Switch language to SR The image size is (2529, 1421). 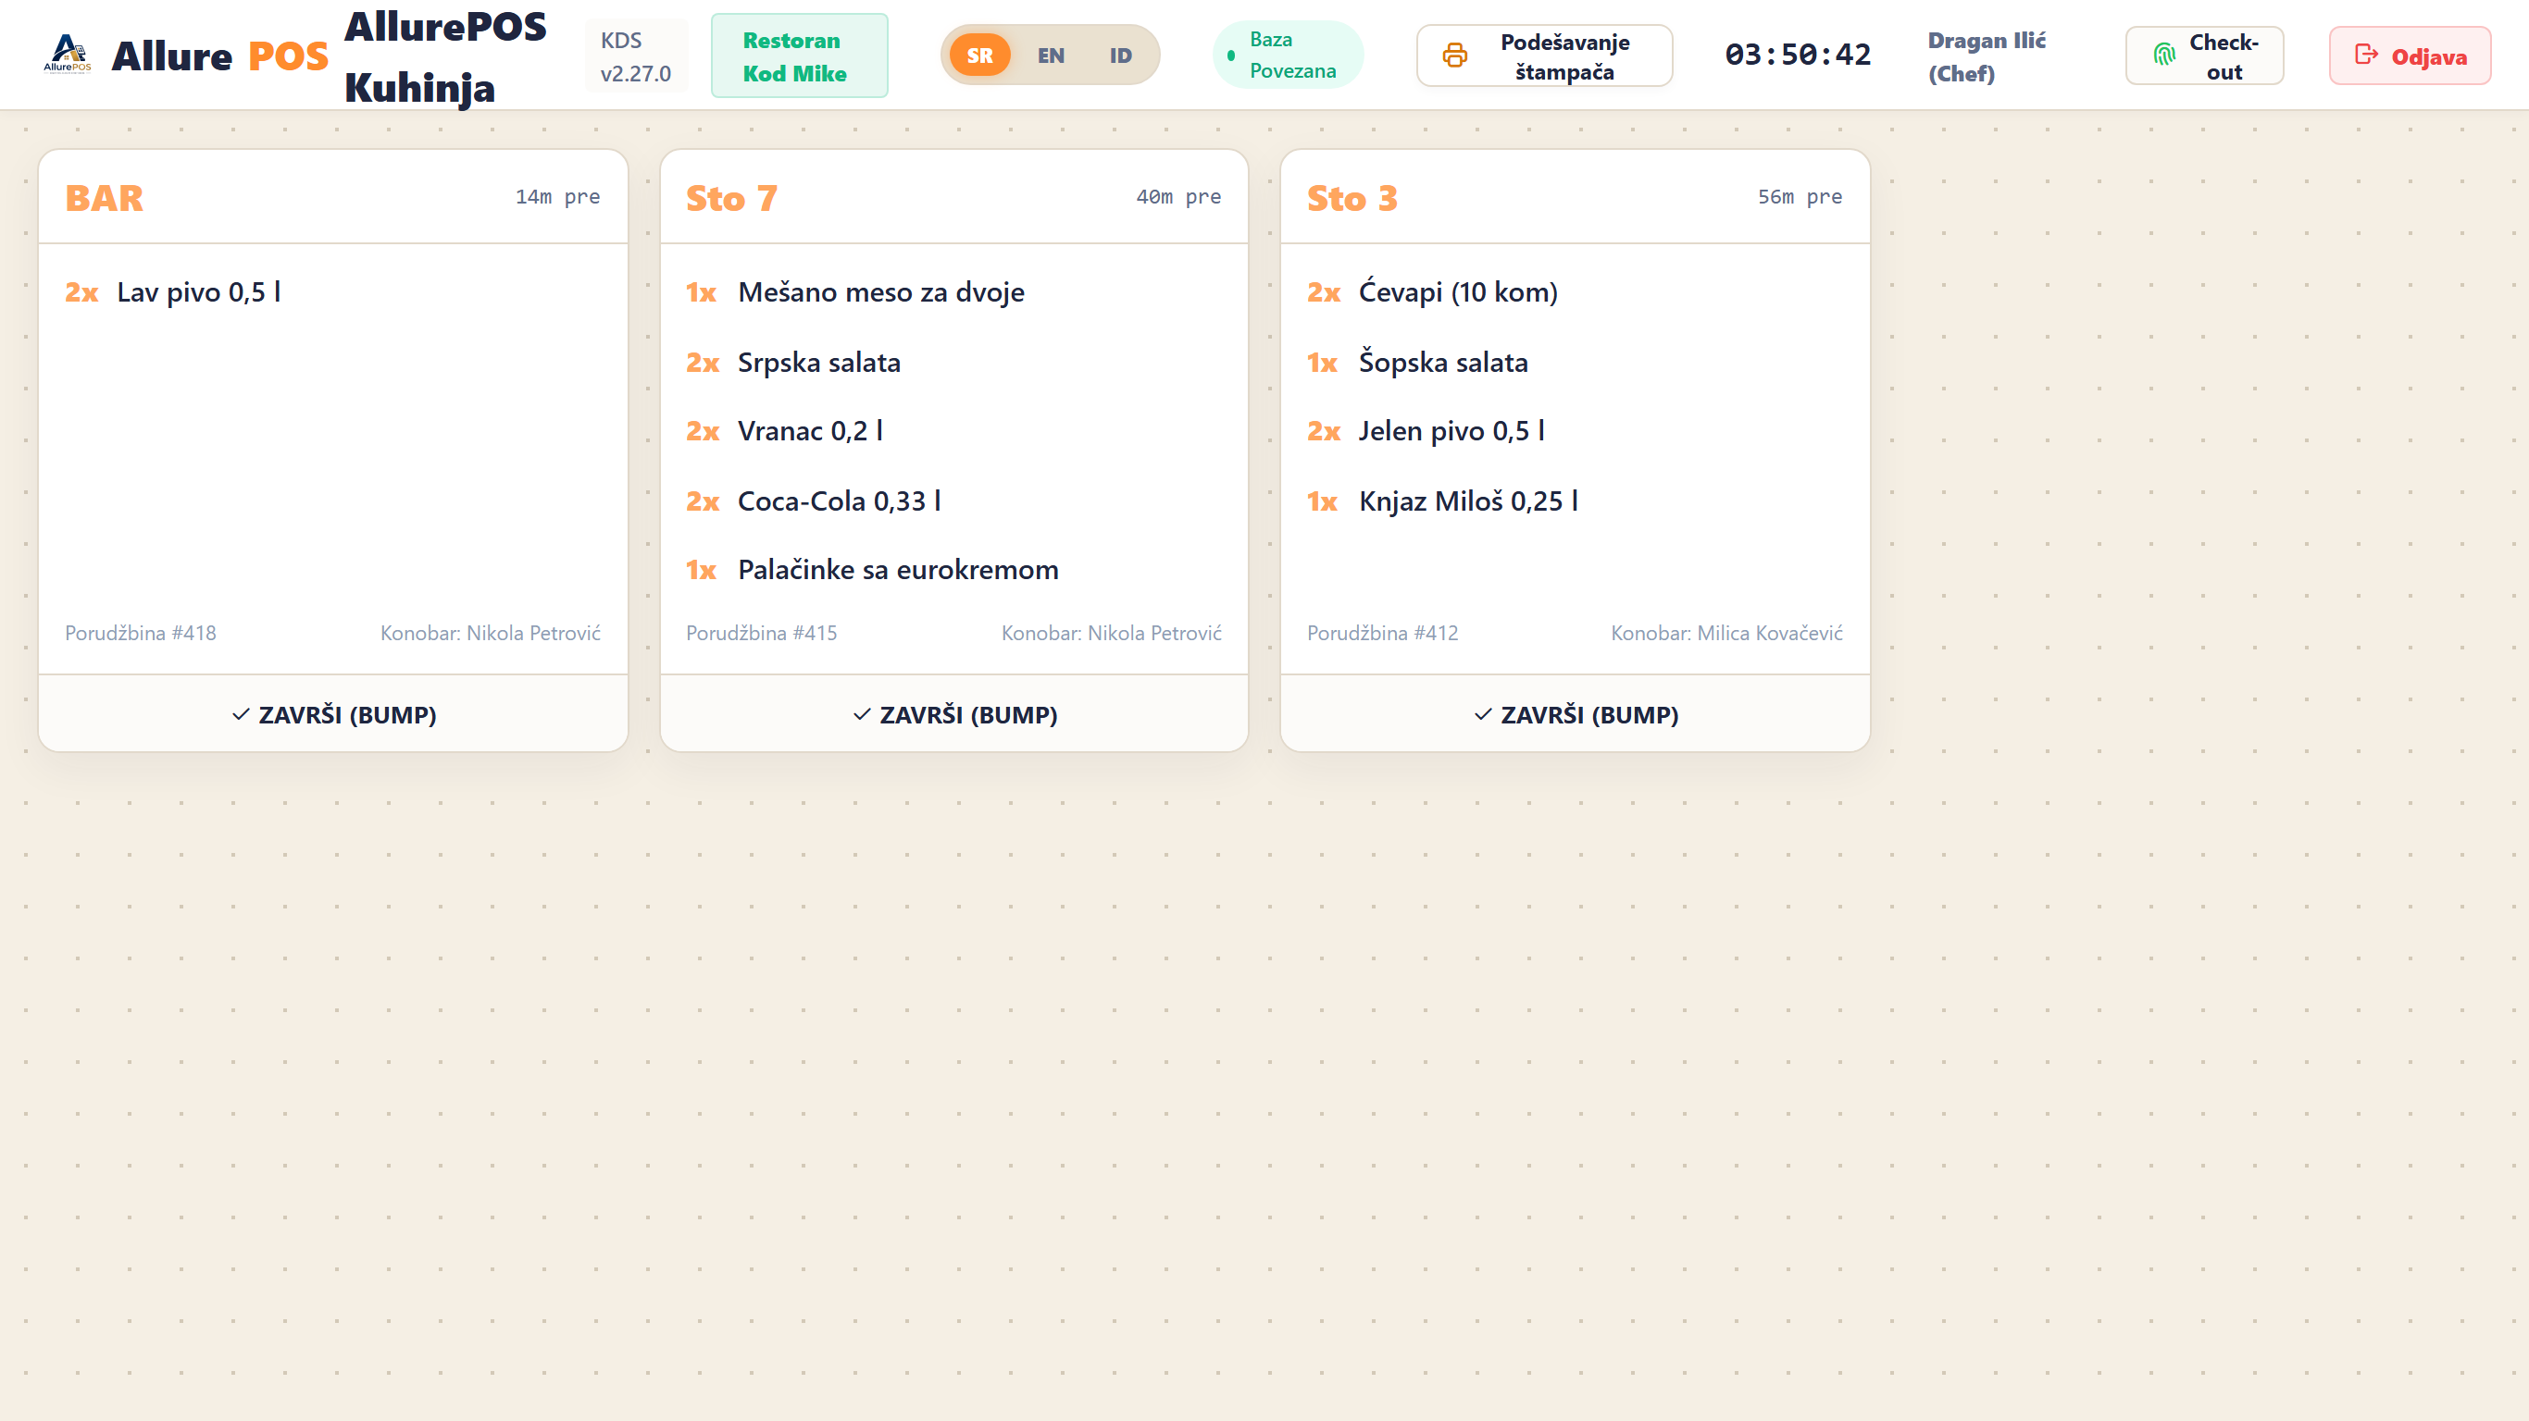(x=979, y=55)
